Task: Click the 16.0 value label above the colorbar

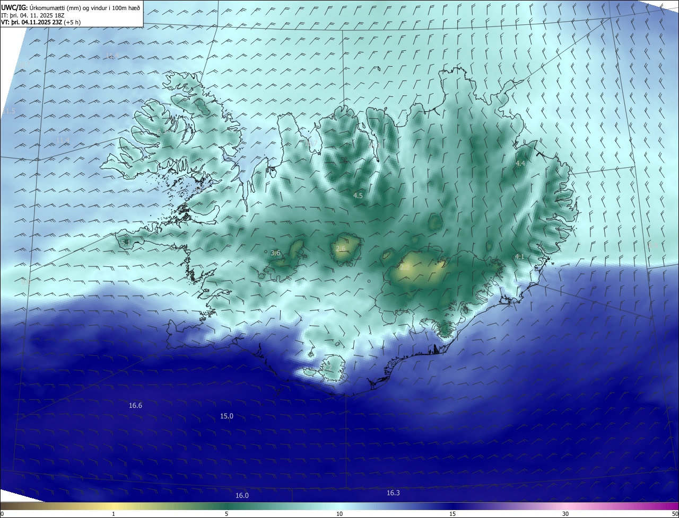Action: [x=242, y=495]
